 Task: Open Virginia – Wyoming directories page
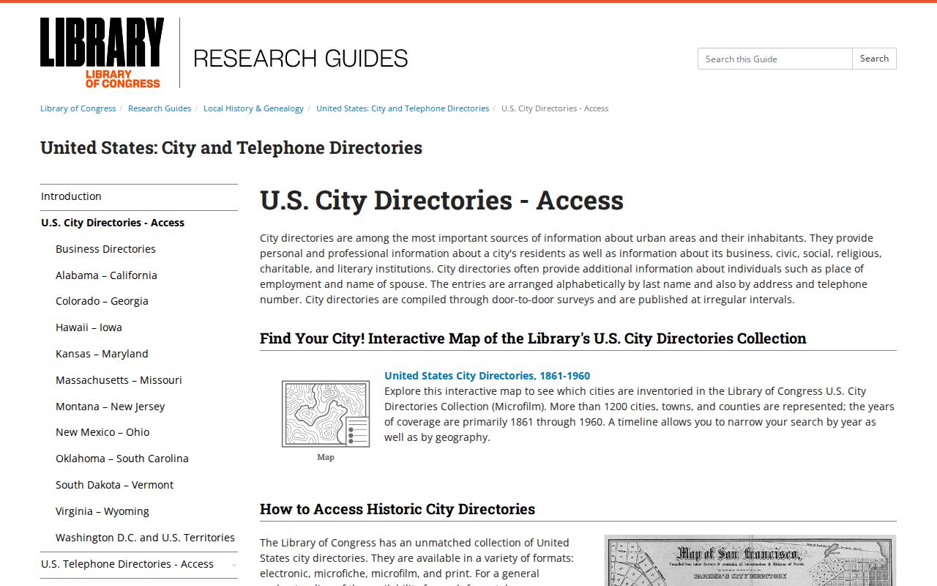pos(102,511)
